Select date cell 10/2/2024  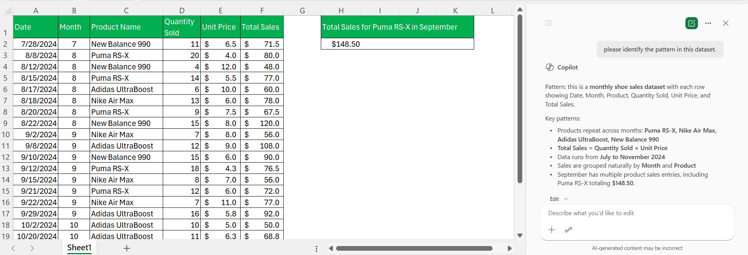(36, 225)
